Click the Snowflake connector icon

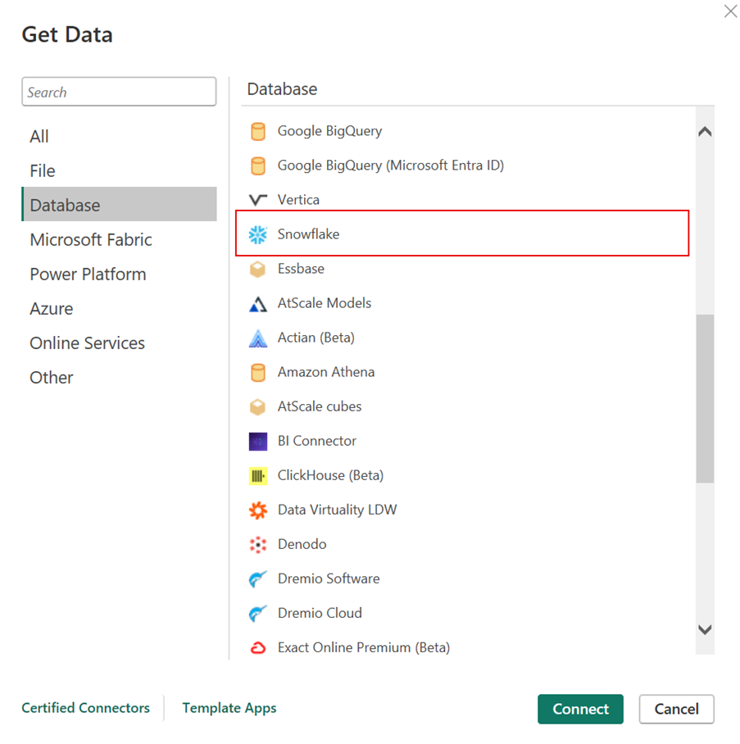point(258,235)
